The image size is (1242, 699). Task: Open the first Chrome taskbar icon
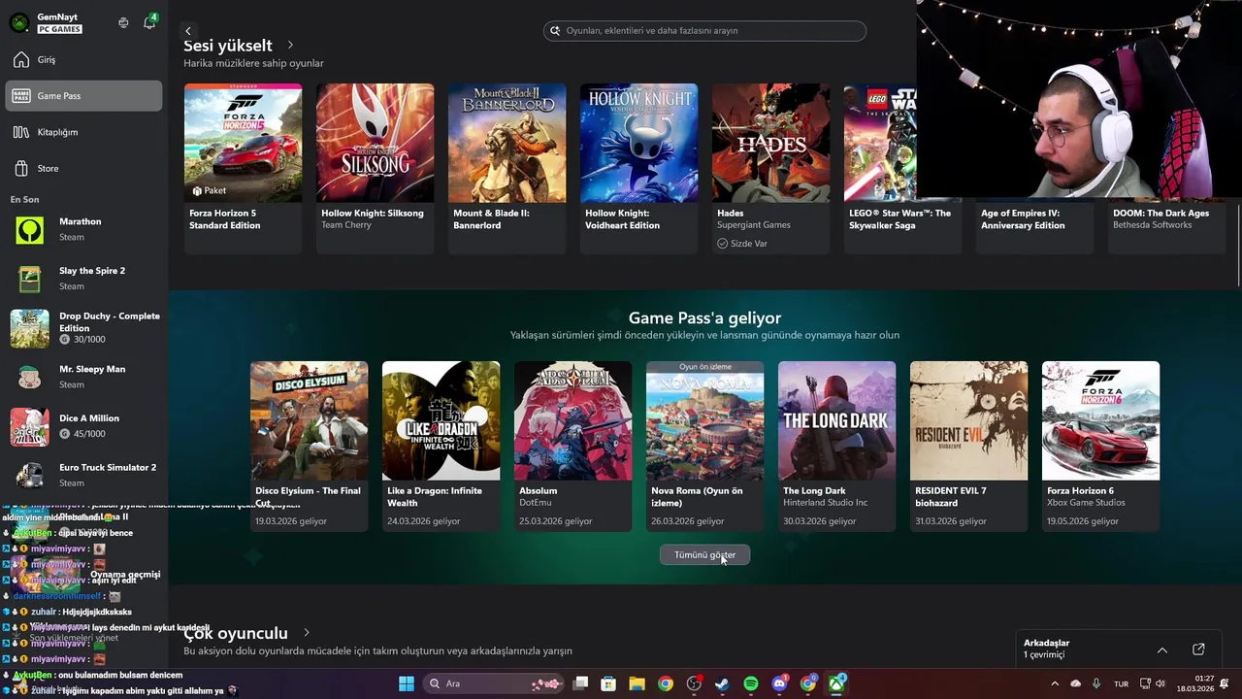click(x=665, y=683)
